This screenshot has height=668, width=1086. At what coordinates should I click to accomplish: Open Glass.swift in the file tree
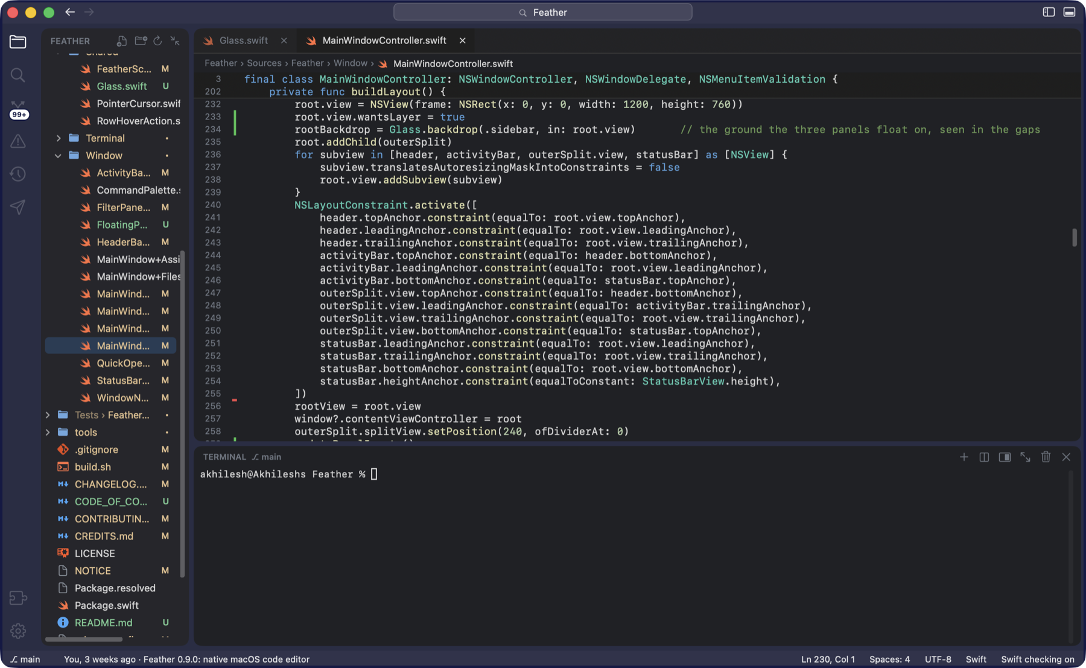[x=111, y=86]
